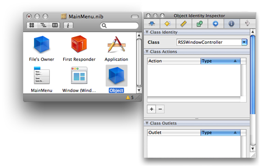Collapse the Class Identity section
This screenshot has width=262, height=168.
[x=147, y=32]
